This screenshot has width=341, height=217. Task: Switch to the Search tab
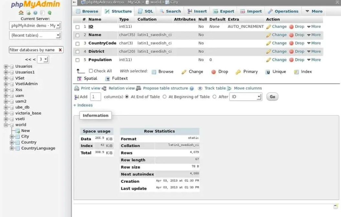coord(170,11)
